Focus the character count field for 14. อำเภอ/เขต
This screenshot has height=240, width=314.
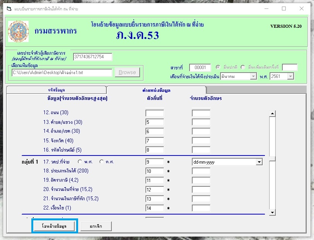pos(201,131)
